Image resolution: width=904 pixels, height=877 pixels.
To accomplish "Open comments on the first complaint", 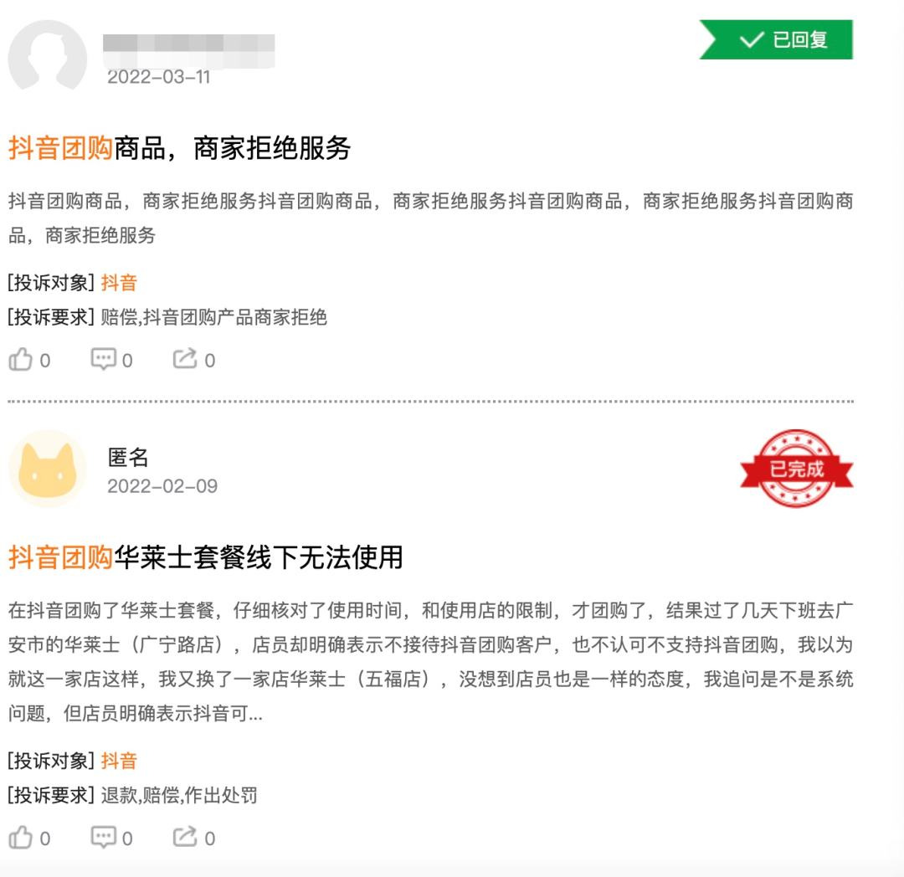I will [104, 360].
